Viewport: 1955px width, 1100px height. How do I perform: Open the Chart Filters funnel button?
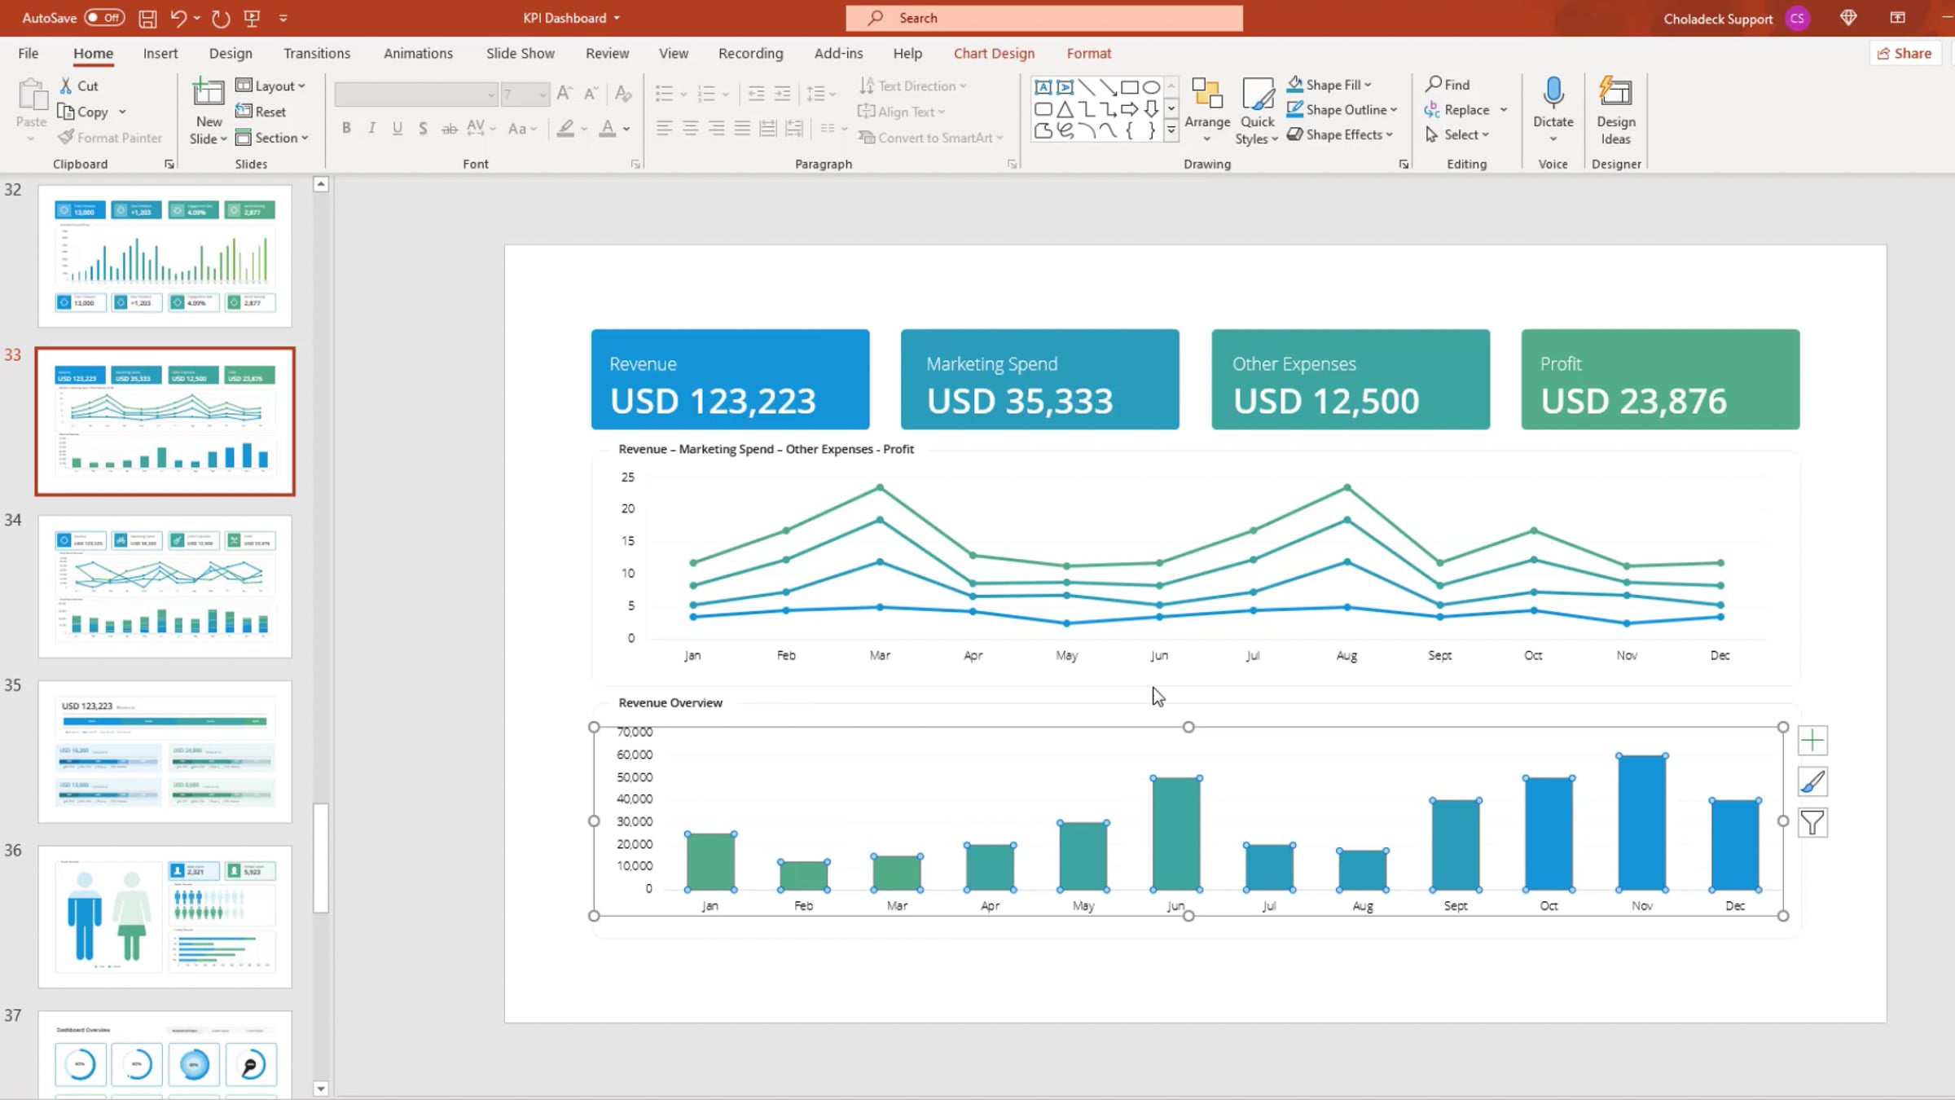coord(1812,823)
